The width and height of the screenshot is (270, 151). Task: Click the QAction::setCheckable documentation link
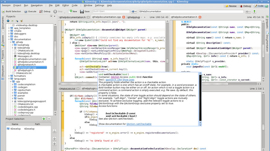click(x=139, y=124)
